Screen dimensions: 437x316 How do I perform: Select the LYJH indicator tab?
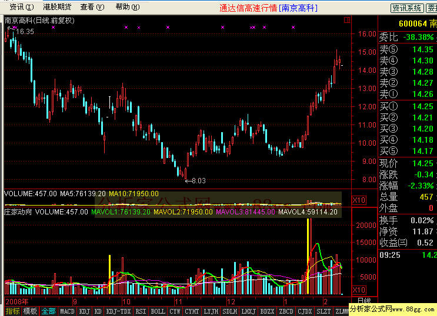211,311
